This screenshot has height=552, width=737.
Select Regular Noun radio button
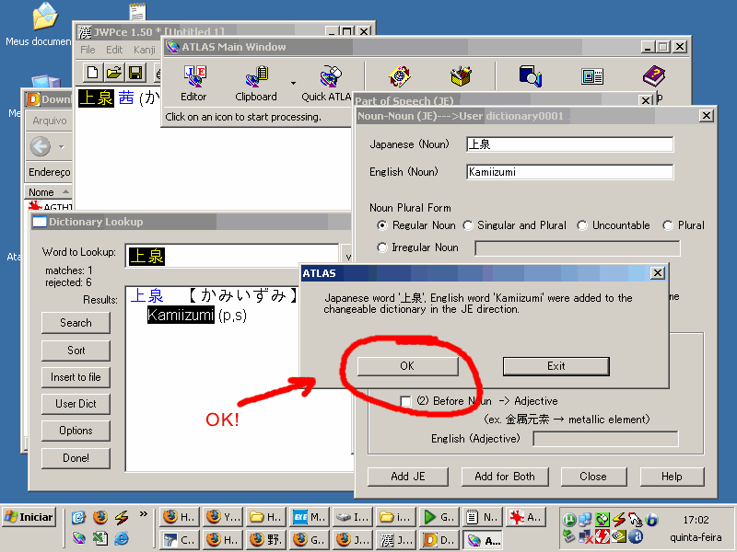pyautogui.click(x=382, y=225)
